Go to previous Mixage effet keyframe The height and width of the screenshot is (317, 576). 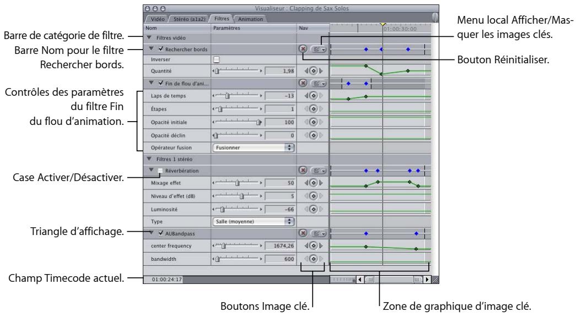(x=306, y=183)
